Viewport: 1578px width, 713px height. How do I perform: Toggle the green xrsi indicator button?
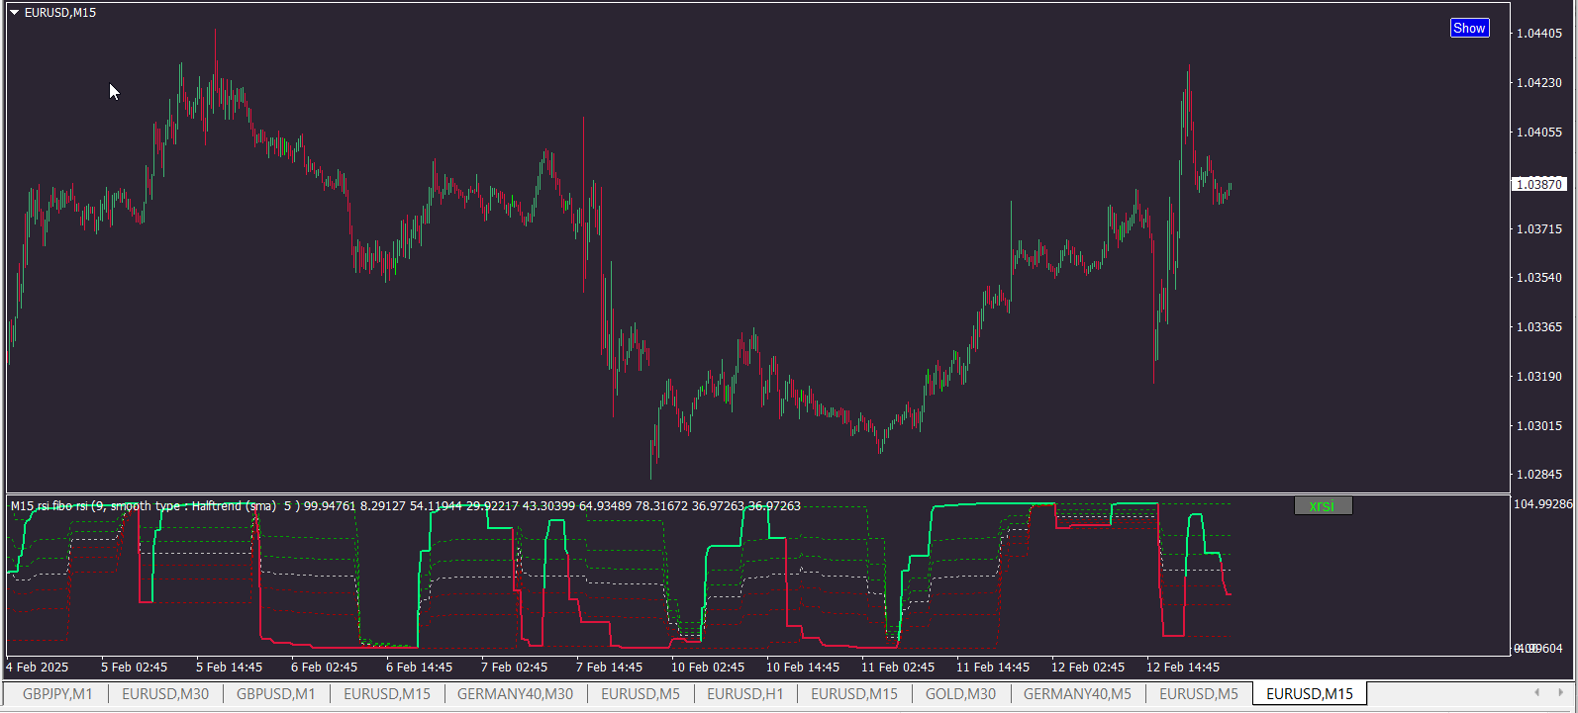point(1323,506)
